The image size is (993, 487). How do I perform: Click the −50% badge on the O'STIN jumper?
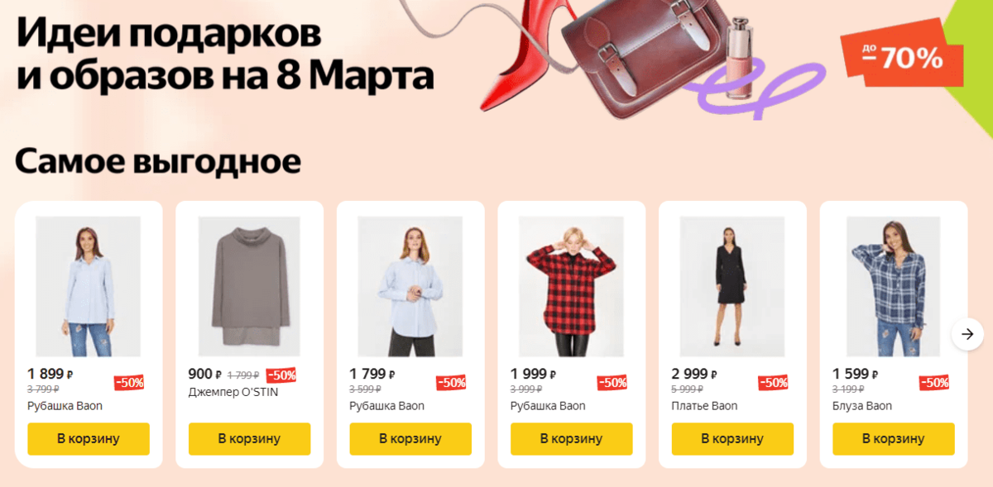(x=281, y=375)
